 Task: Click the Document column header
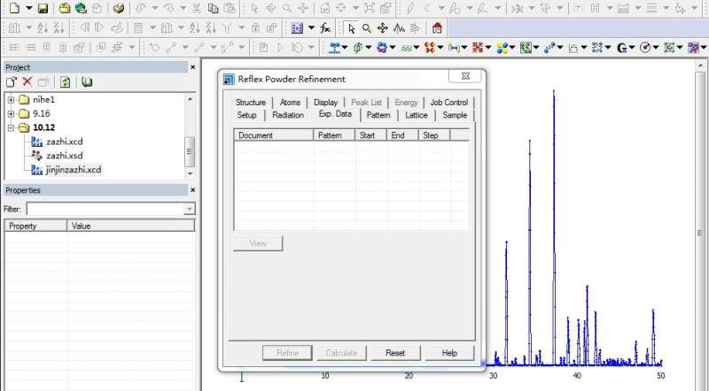274,135
